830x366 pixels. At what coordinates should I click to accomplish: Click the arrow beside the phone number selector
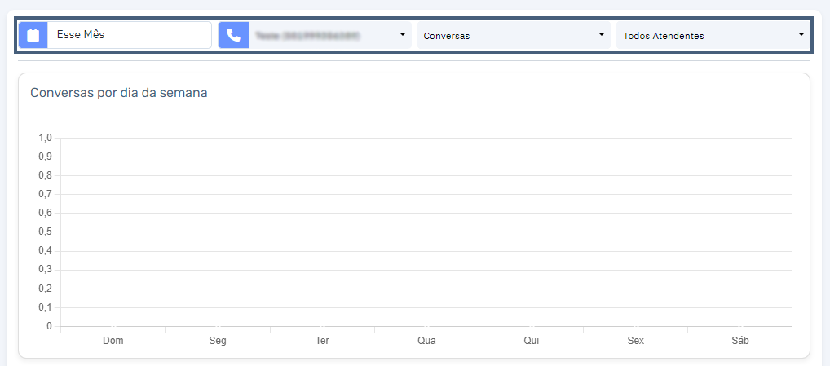click(402, 35)
